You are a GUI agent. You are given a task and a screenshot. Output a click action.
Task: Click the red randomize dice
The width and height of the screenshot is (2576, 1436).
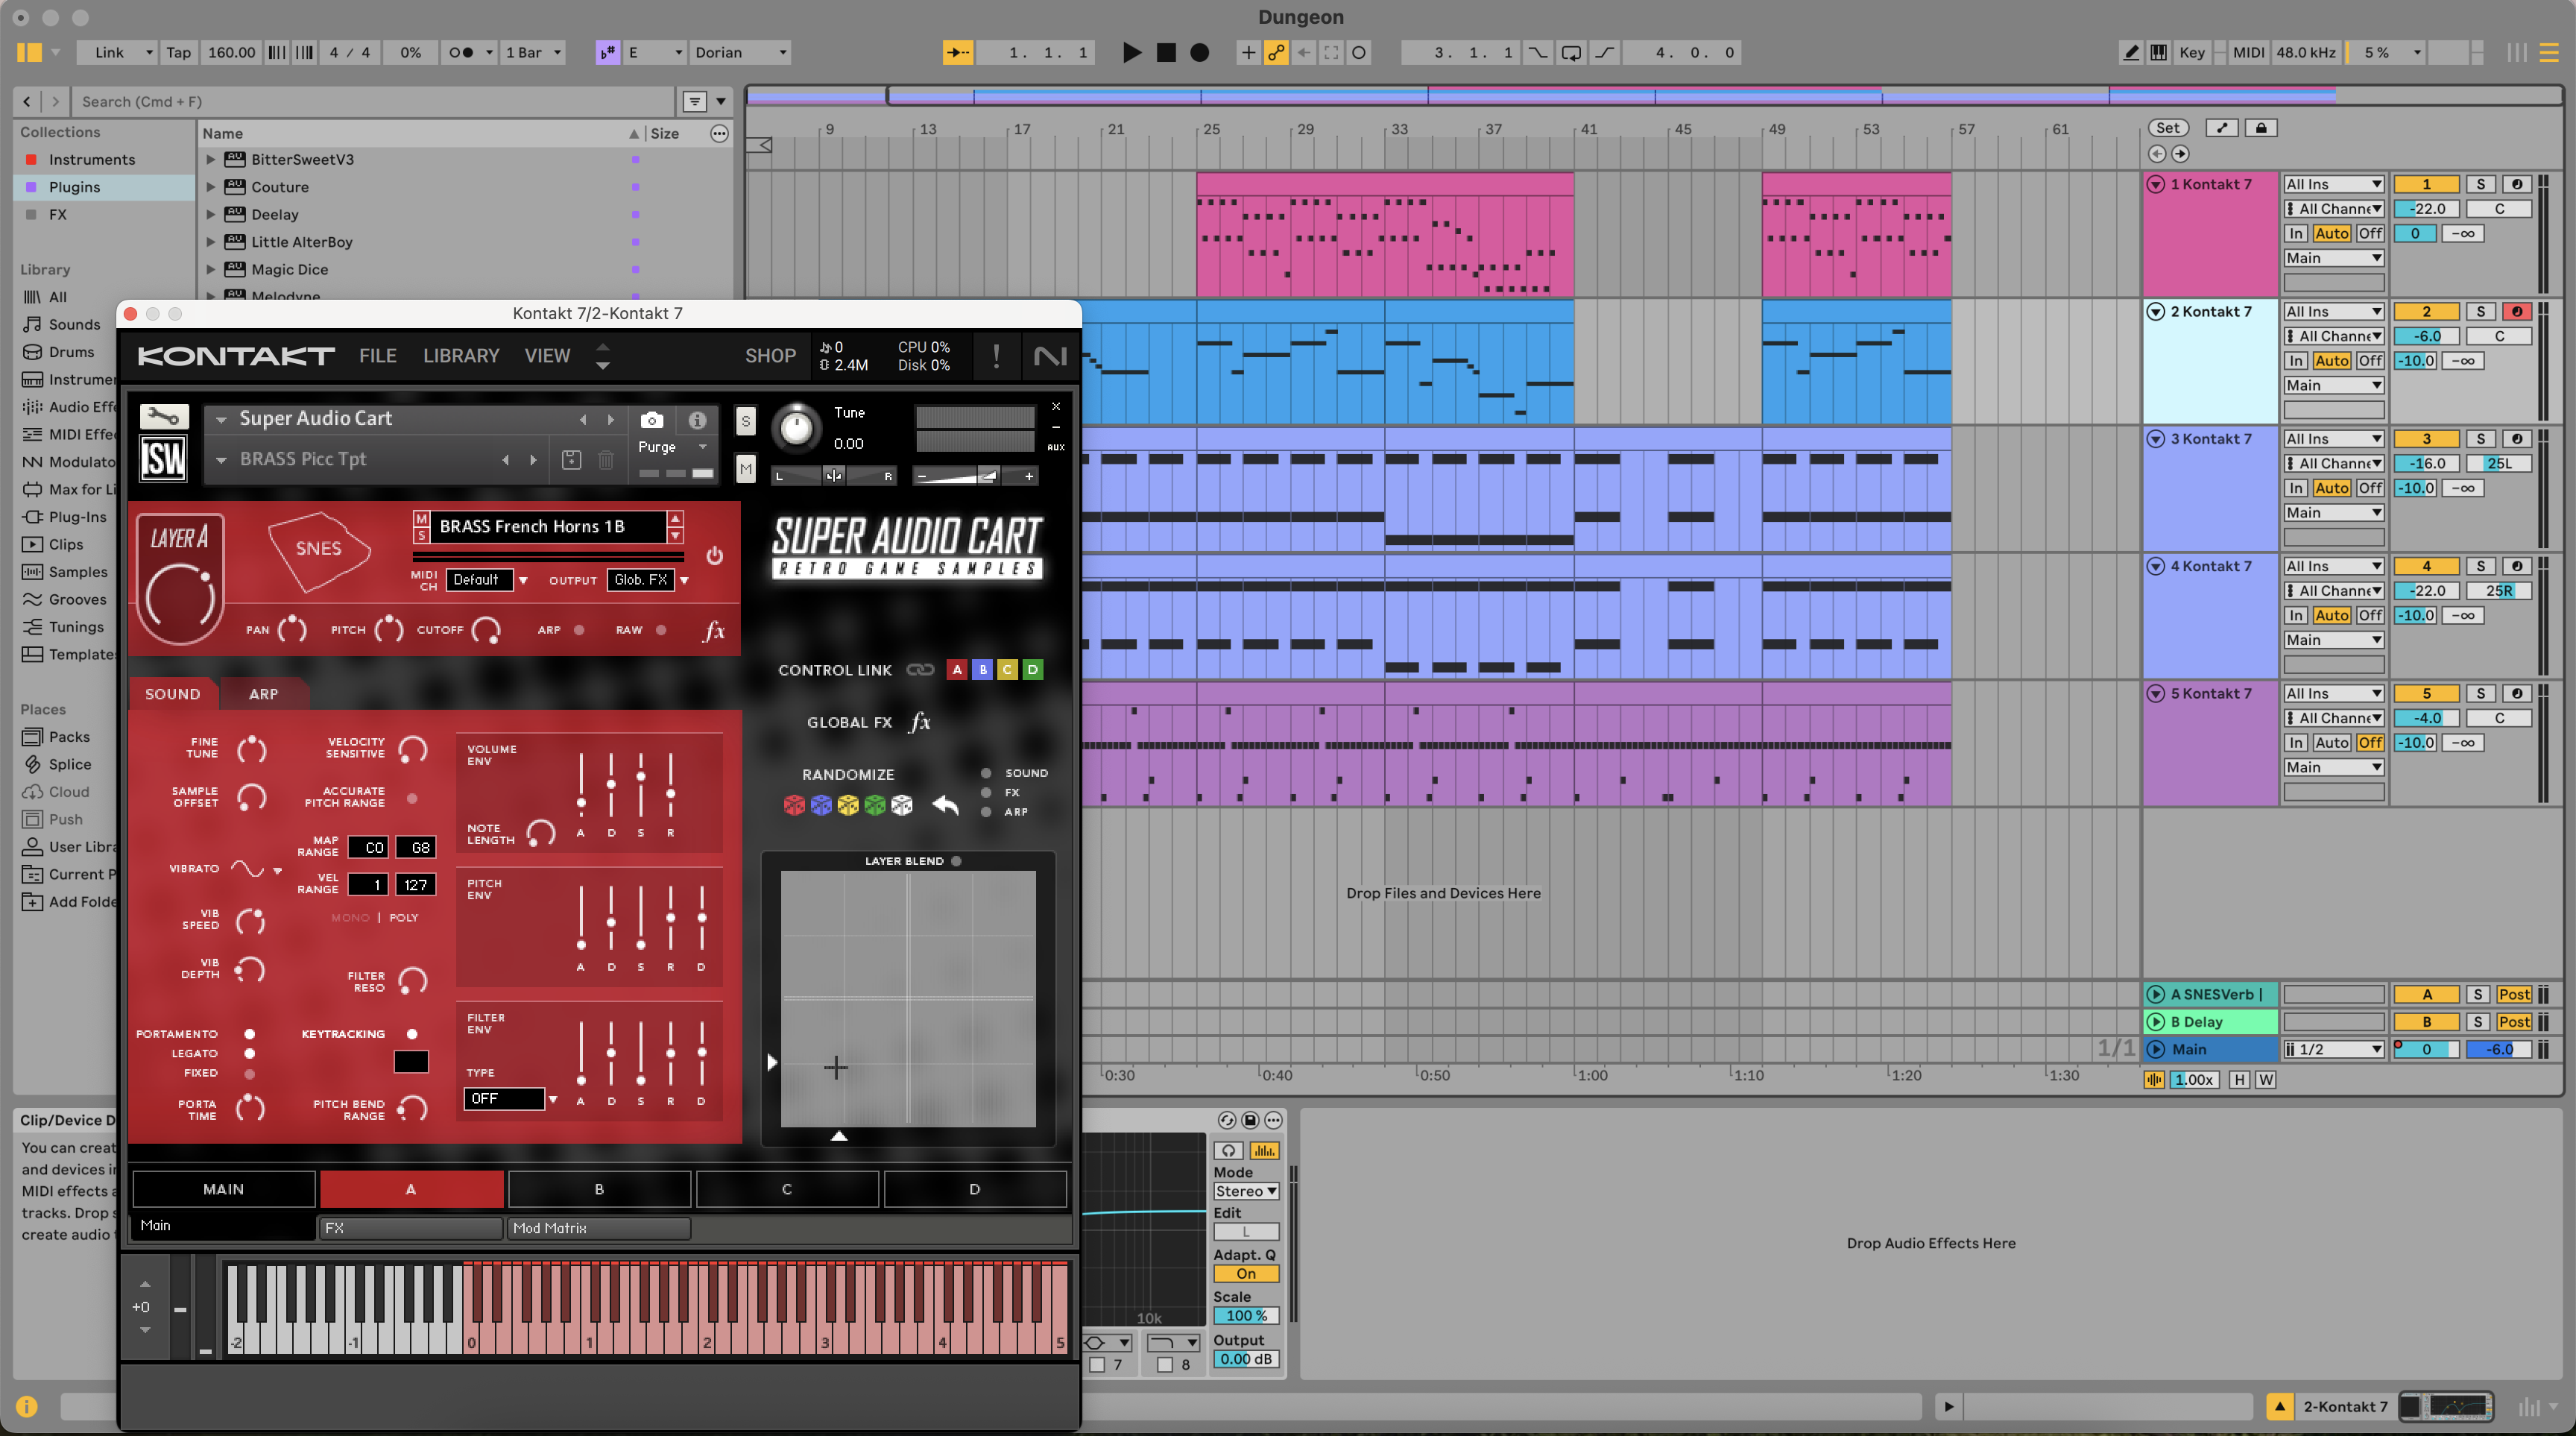[794, 805]
